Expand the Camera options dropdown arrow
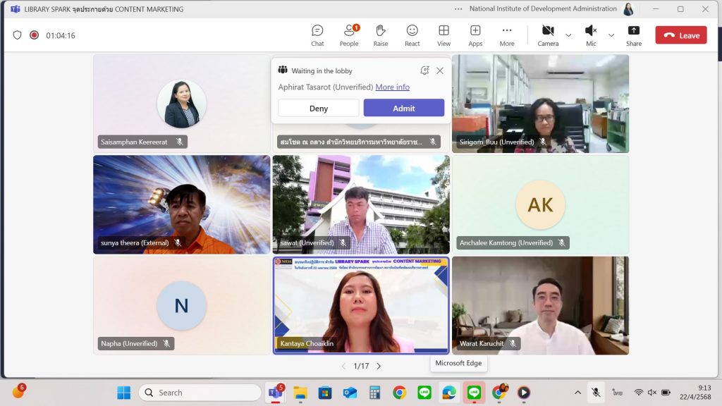This screenshot has width=722, height=406. point(568,35)
